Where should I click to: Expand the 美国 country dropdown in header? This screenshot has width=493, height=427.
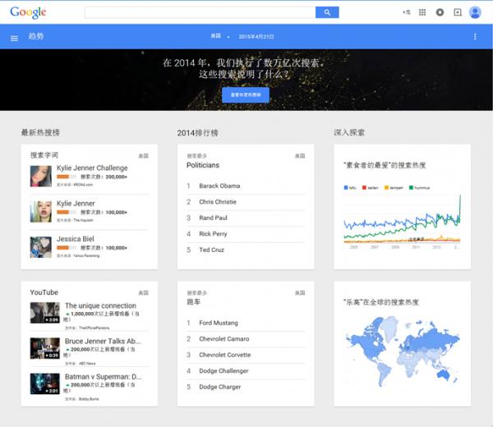(x=220, y=36)
